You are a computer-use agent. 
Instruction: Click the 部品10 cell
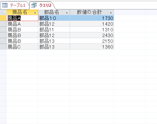pyautogui.click(x=54, y=18)
